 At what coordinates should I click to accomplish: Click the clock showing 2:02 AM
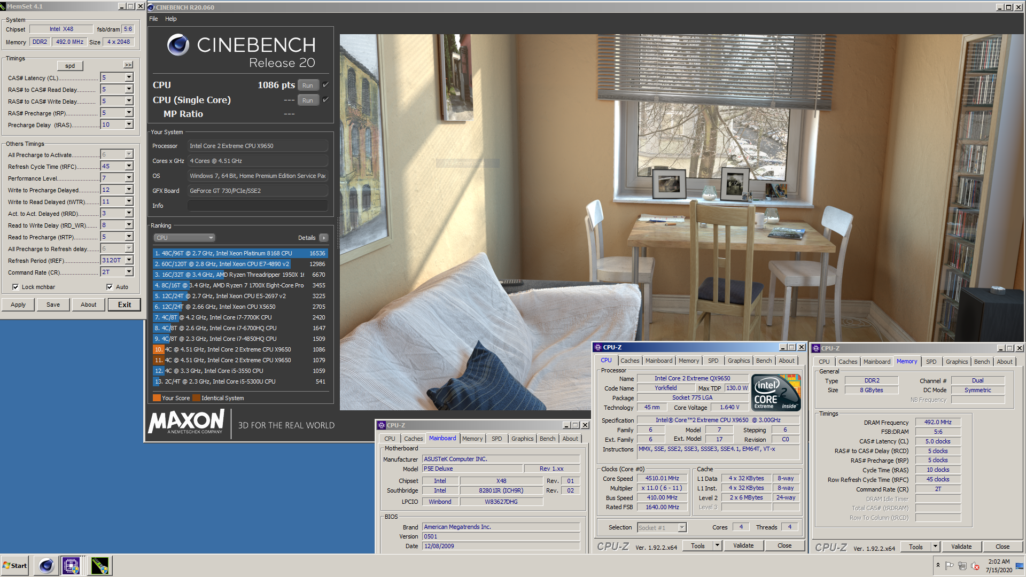pyautogui.click(x=999, y=562)
